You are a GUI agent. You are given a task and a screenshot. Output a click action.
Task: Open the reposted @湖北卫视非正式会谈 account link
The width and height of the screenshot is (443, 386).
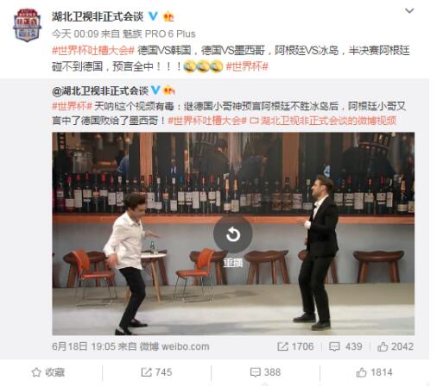[x=100, y=90]
